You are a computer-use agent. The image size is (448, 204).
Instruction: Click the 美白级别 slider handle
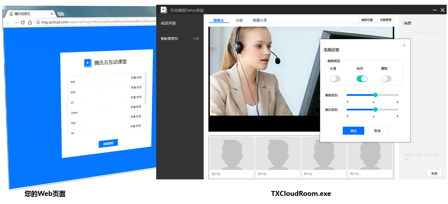coord(375,110)
